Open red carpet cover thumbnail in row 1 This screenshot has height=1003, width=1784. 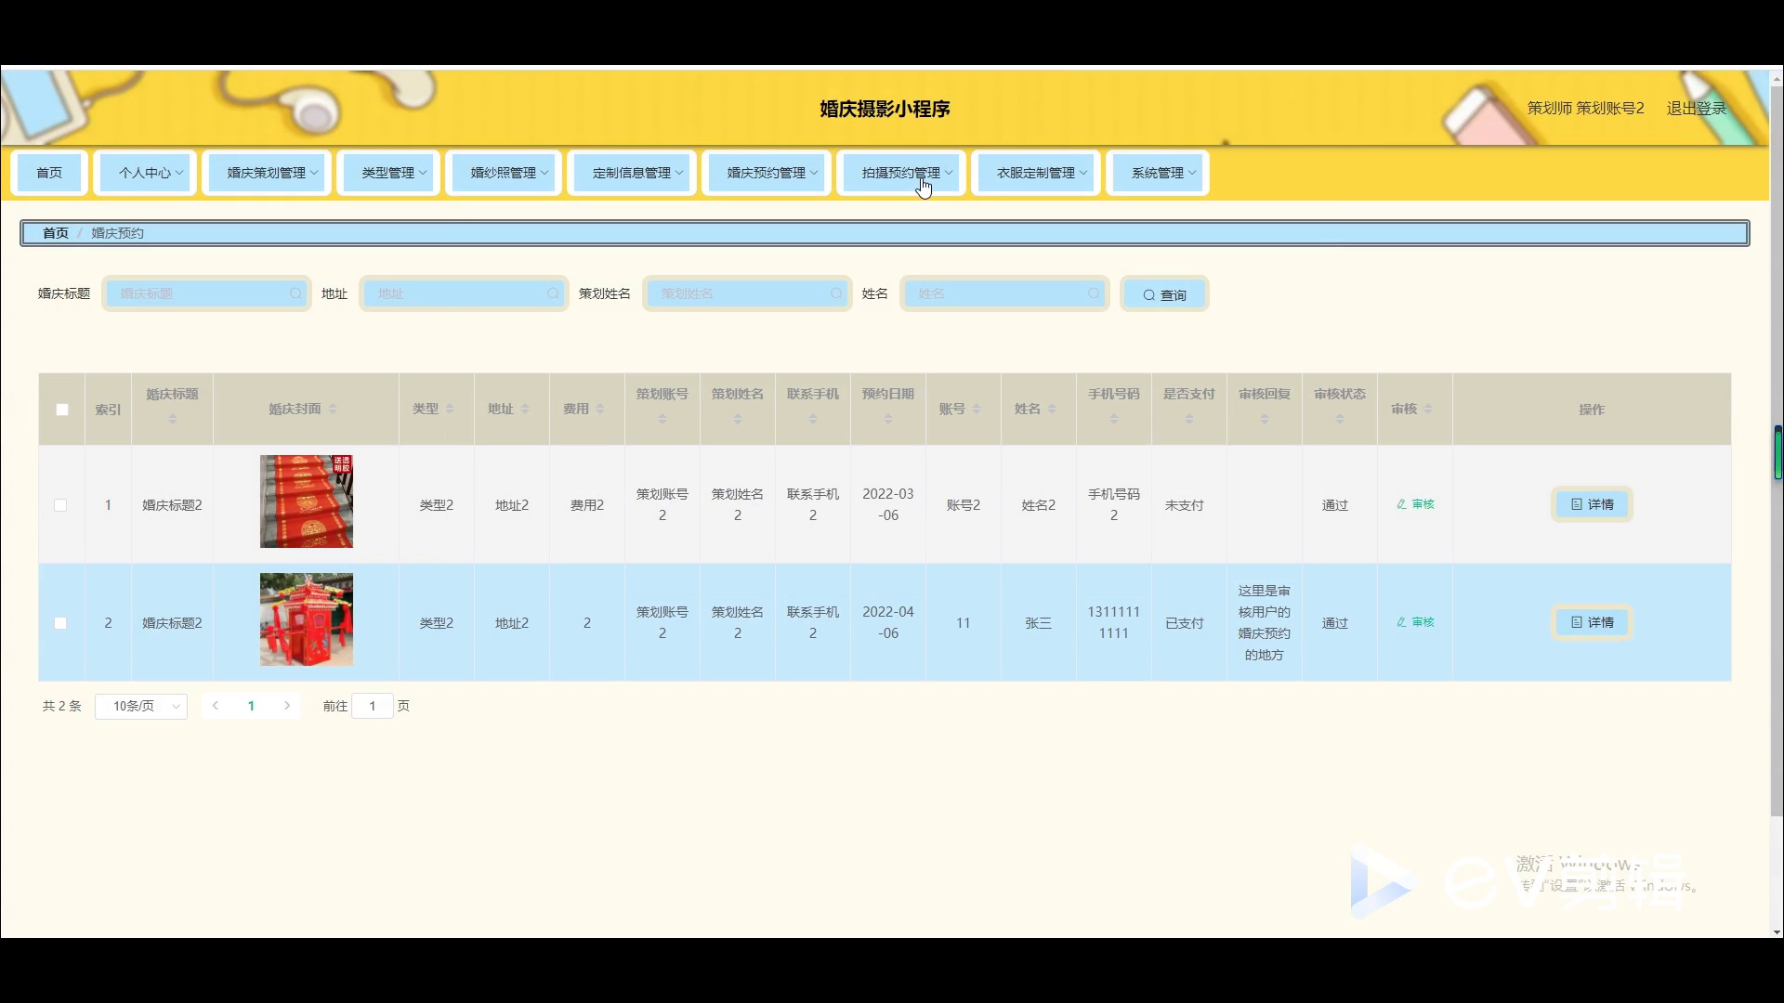[307, 501]
